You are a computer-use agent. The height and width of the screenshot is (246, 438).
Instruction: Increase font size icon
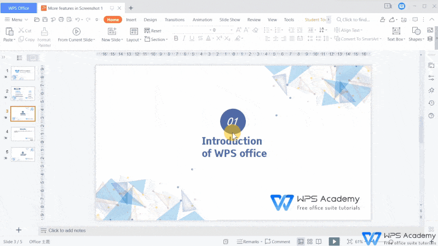click(238, 30)
